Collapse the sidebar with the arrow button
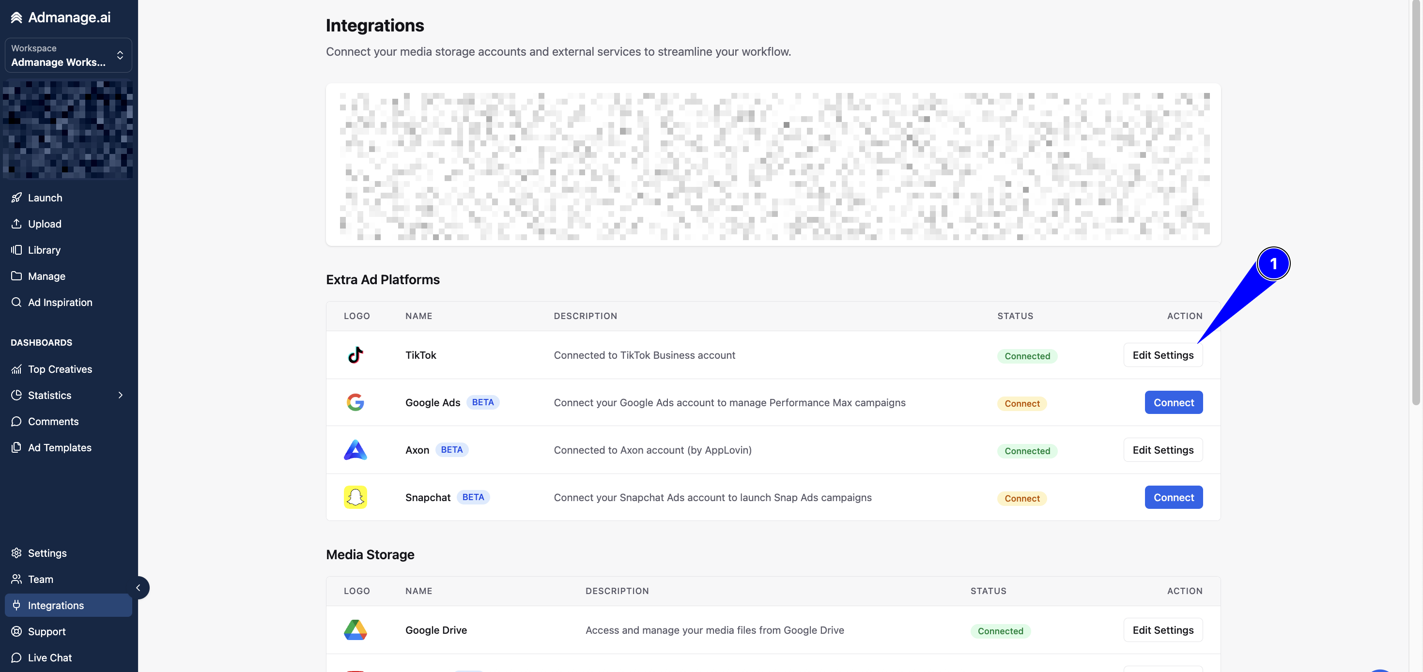The width and height of the screenshot is (1423, 672). (139, 588)
